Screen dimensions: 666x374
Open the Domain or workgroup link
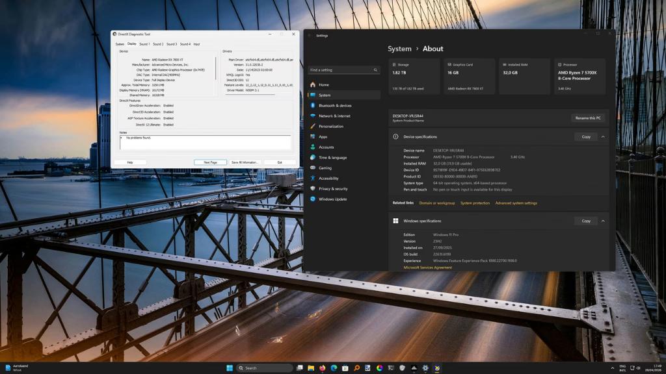point(436,203)
